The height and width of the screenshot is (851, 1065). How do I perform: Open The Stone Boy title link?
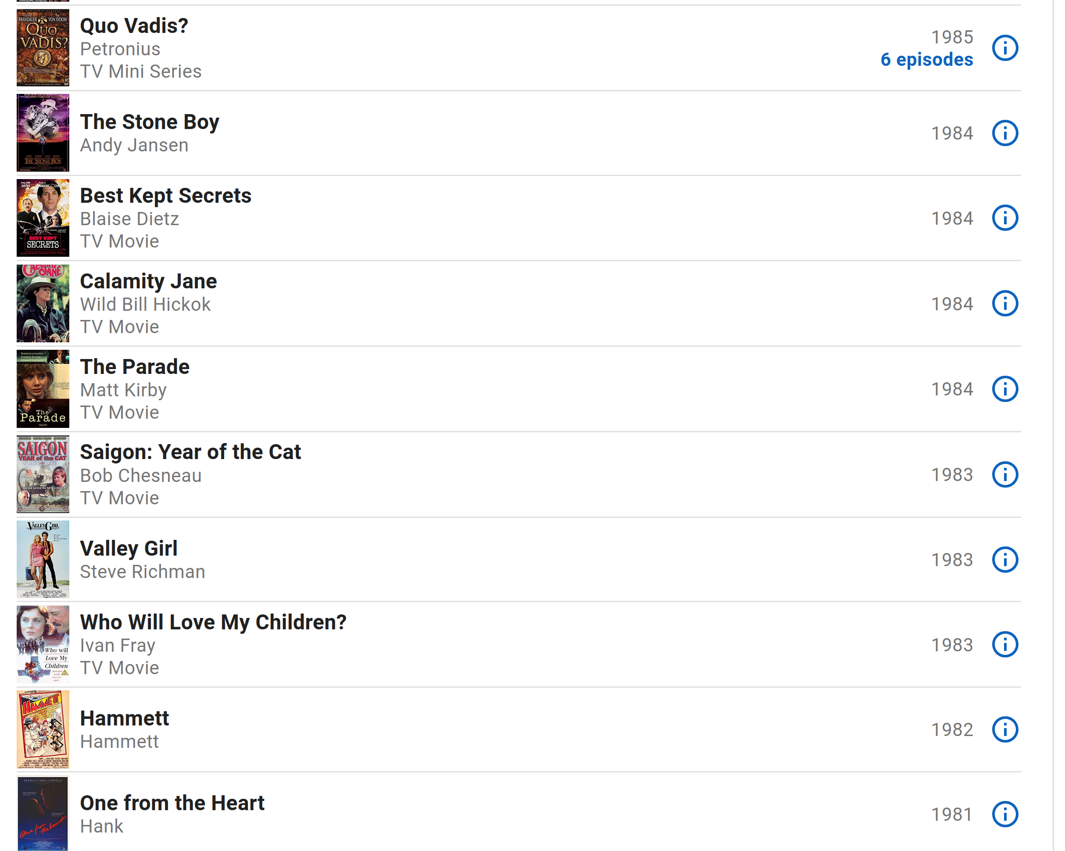(150, 122)
